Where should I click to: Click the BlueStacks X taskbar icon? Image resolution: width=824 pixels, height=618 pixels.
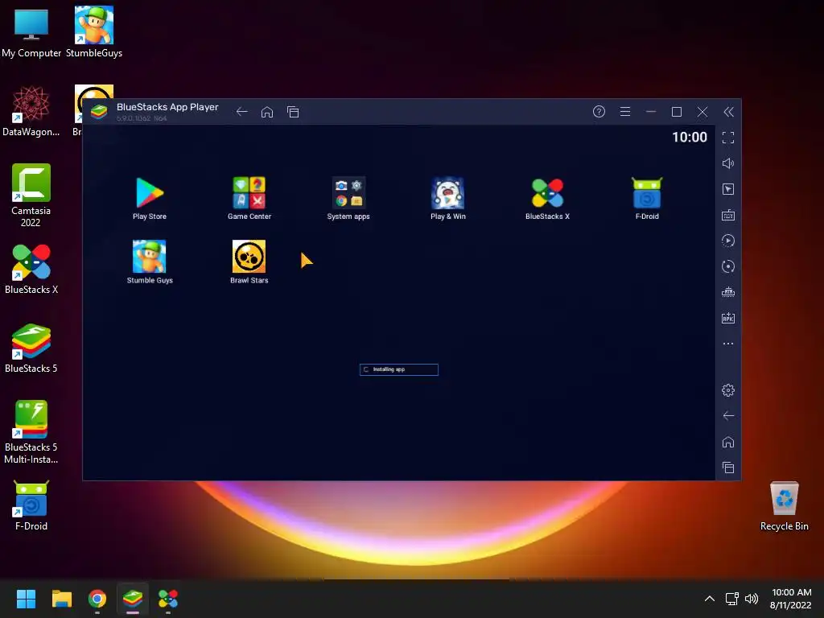pyautogui.click(x=168, y=599)
